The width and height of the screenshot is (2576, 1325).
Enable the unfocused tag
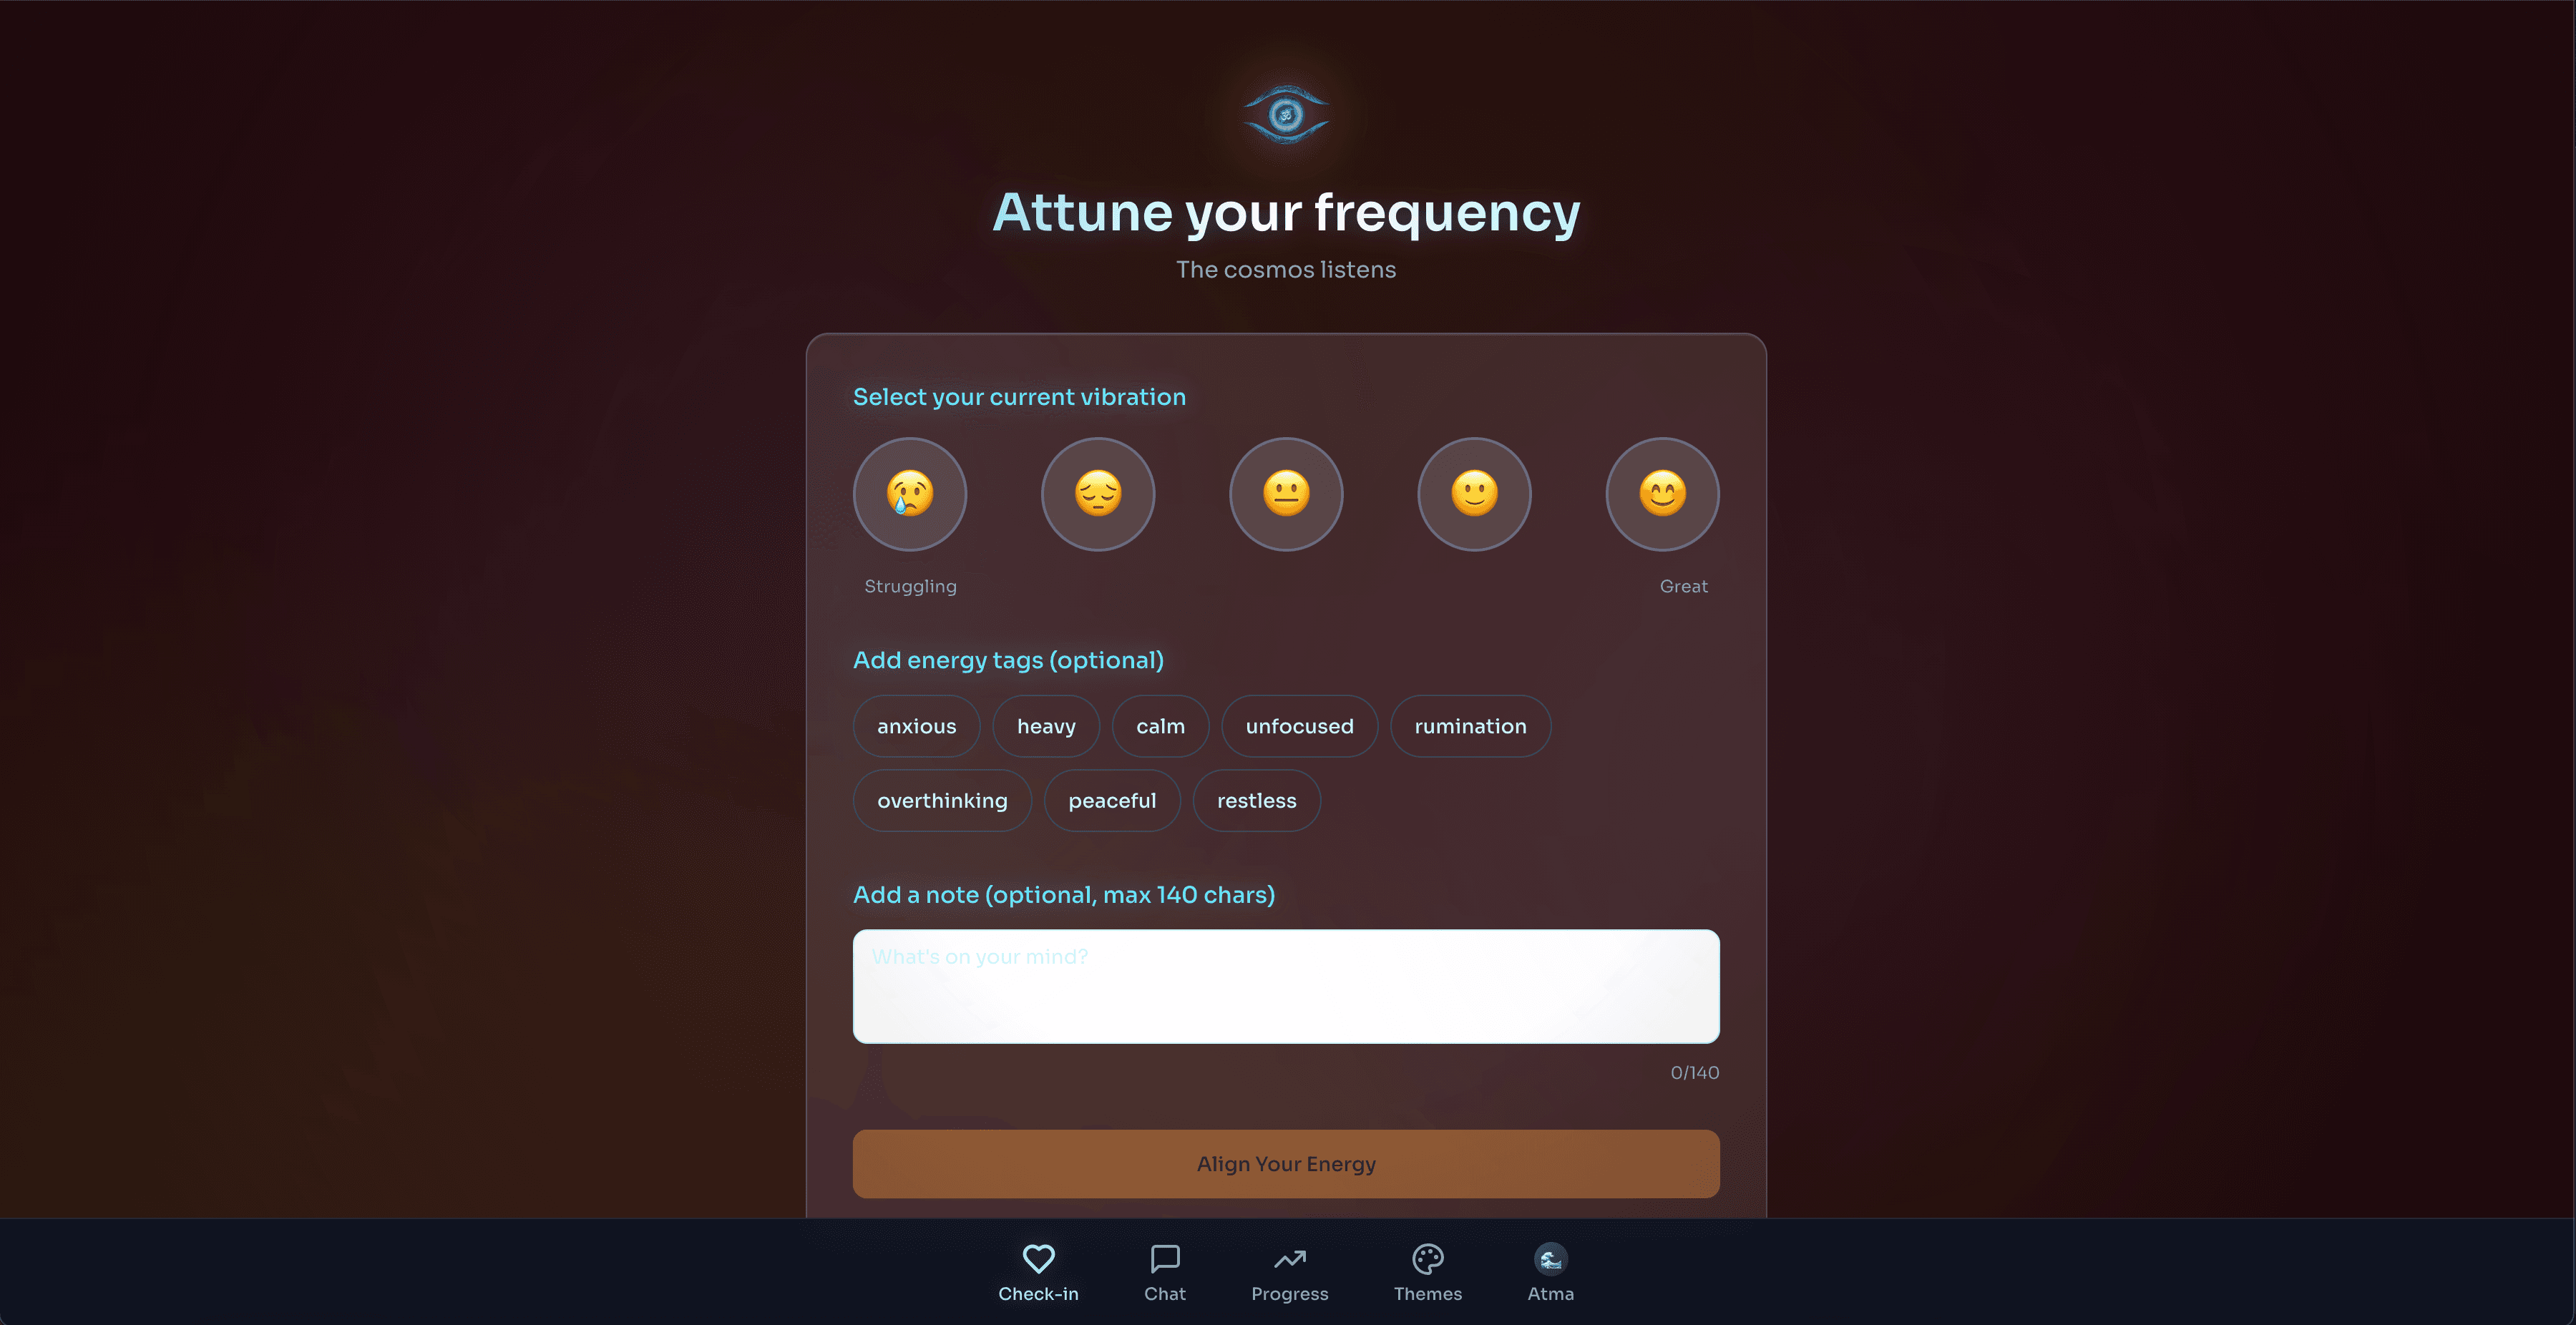pos(1299,726)
